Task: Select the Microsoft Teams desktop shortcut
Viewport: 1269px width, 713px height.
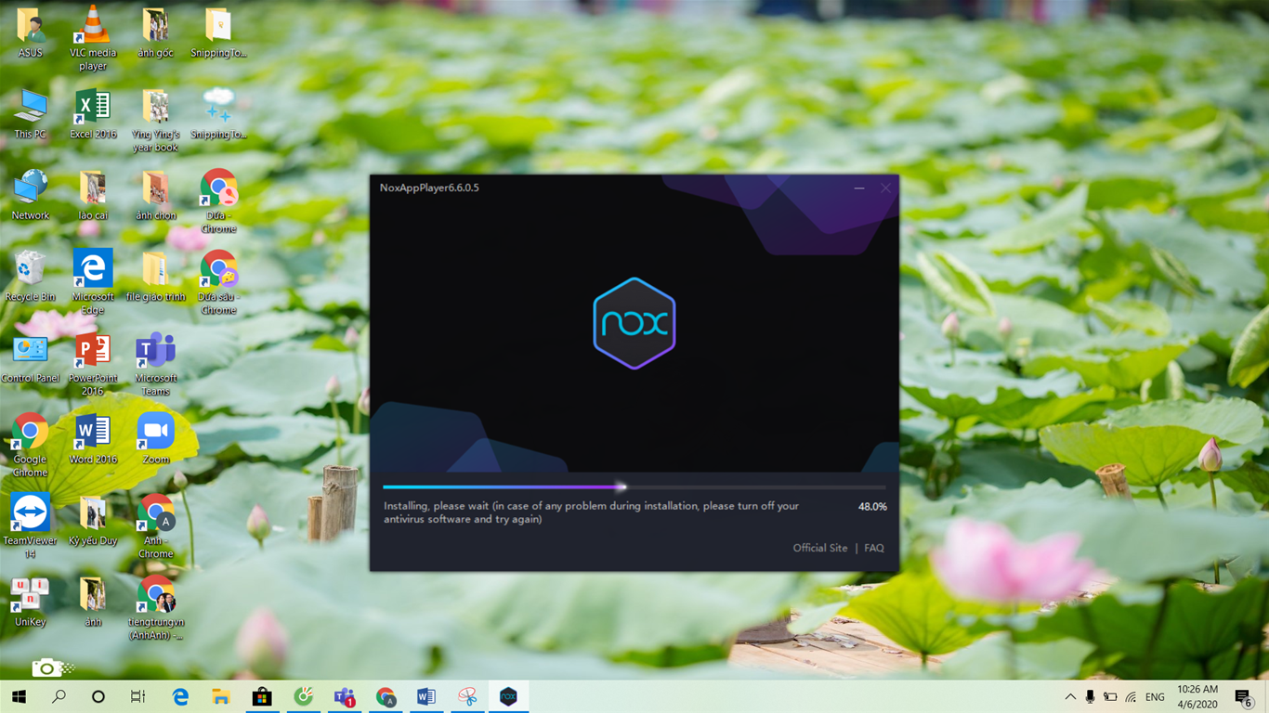Action: (x=155, y=365)
